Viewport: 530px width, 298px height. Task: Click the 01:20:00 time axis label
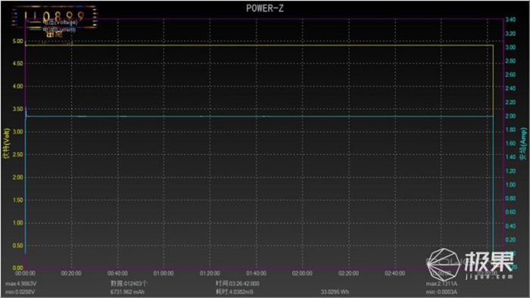tap(210, 273)
